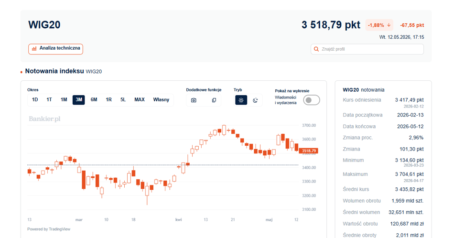This screenshot has height=238, width=453.
Task: Select the 1D period
Action: (x=35, y=100)
